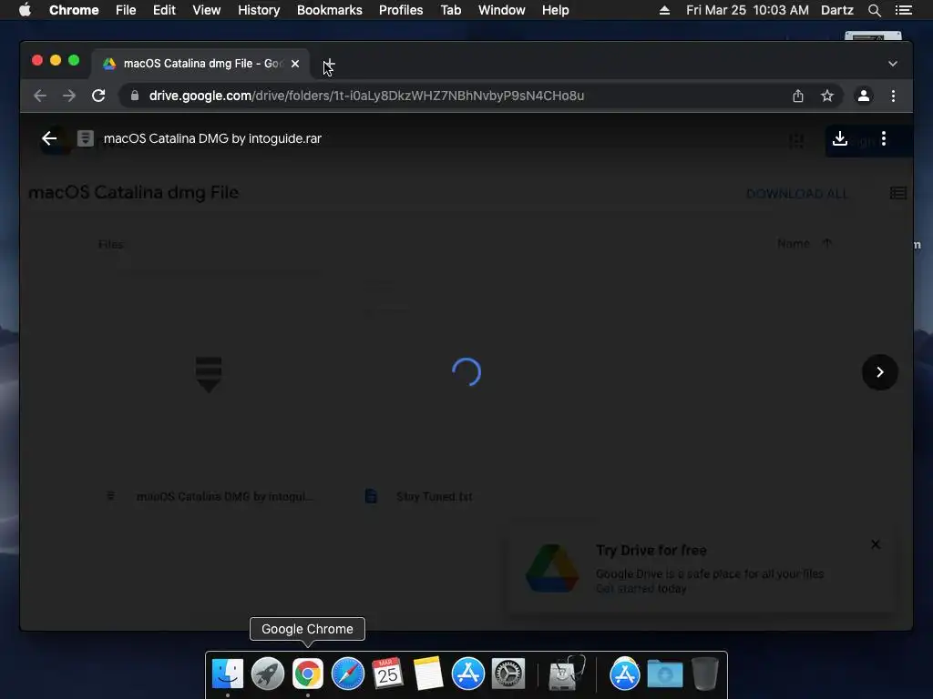
Task: Open the Chrome menu in menu bar
Action: 74,10
